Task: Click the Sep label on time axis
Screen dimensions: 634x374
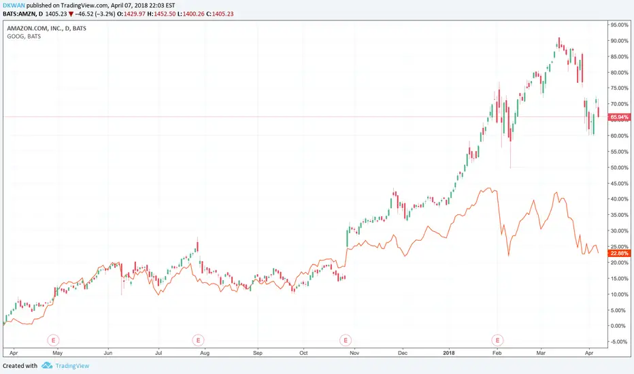Action: click(x=258, y=353)
